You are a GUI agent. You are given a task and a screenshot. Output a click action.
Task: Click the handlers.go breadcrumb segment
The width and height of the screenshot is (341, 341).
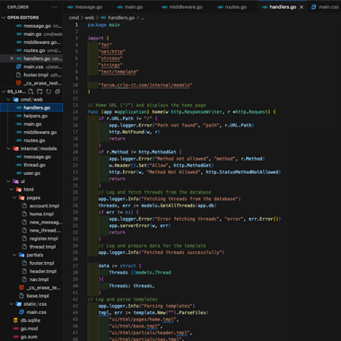pos(121,18)
